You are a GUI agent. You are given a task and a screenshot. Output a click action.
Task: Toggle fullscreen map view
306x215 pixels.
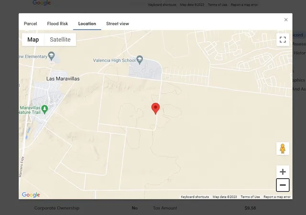pos(283,40)
